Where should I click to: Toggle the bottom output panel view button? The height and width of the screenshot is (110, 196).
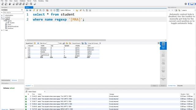(192, 4)
